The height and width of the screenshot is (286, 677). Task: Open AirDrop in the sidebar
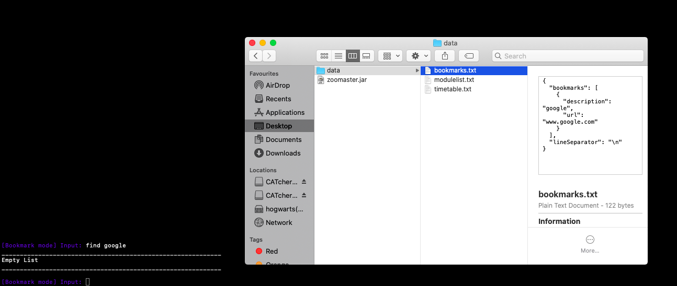[279, 85]
